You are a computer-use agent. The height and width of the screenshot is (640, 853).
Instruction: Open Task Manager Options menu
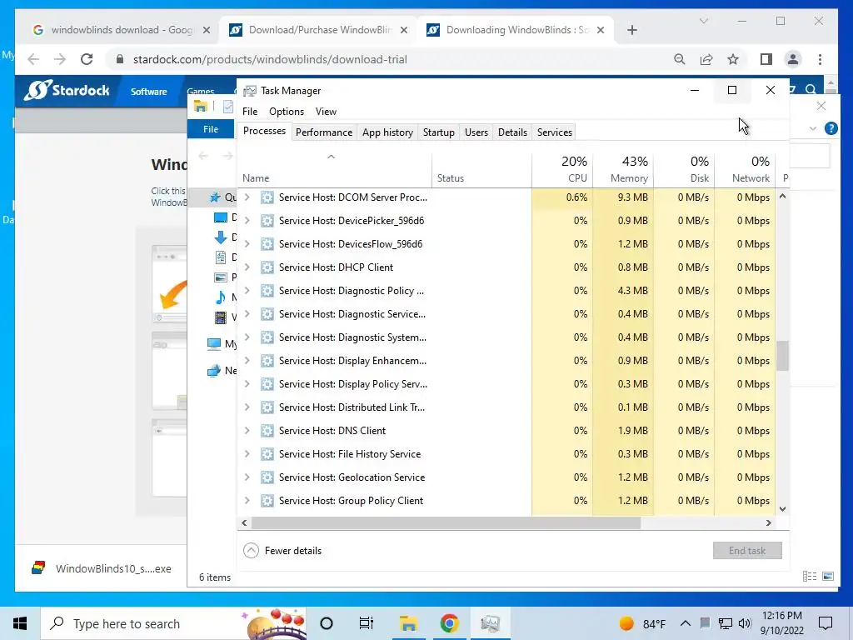[x=287, y=112]
